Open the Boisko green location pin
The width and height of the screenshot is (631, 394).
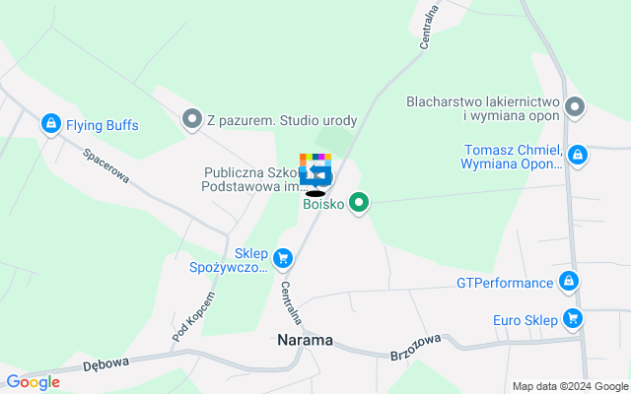(359, 203)
